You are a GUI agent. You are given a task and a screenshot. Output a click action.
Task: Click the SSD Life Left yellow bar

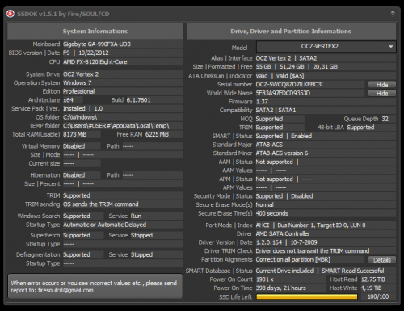click(307, 296)
